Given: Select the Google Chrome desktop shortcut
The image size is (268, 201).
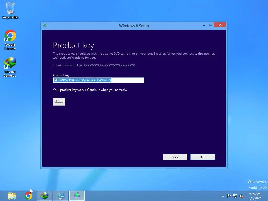Looking at the screenshot, I should (10, 40).
